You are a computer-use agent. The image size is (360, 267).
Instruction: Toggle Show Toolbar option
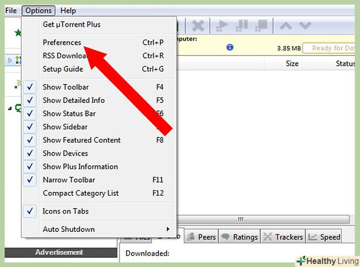(x=99, y=87)
